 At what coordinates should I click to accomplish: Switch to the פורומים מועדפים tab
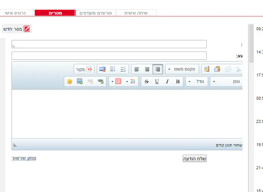96,13
